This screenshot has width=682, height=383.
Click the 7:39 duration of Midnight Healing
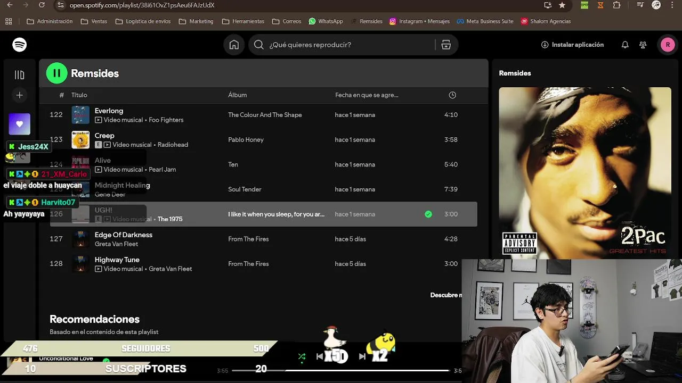pos(451,189)
